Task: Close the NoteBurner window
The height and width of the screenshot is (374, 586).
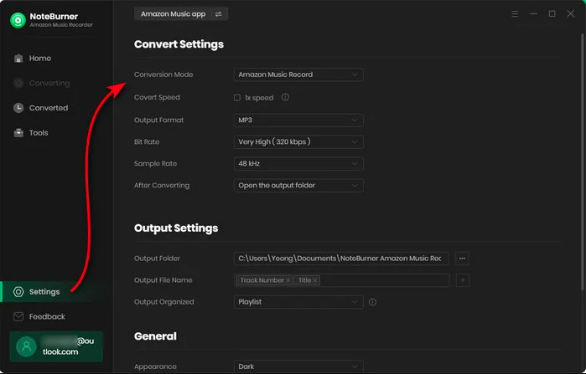Action: (x=571, y=13)
